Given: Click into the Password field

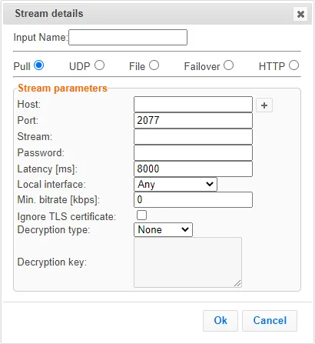Looking at the screenshot, I should coord(193,152).
